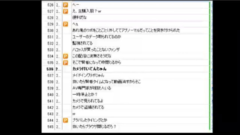Select the comment starting '抜いたら賢者タイム'
This screenshot has width=240, height=135.
pos(106,82)
